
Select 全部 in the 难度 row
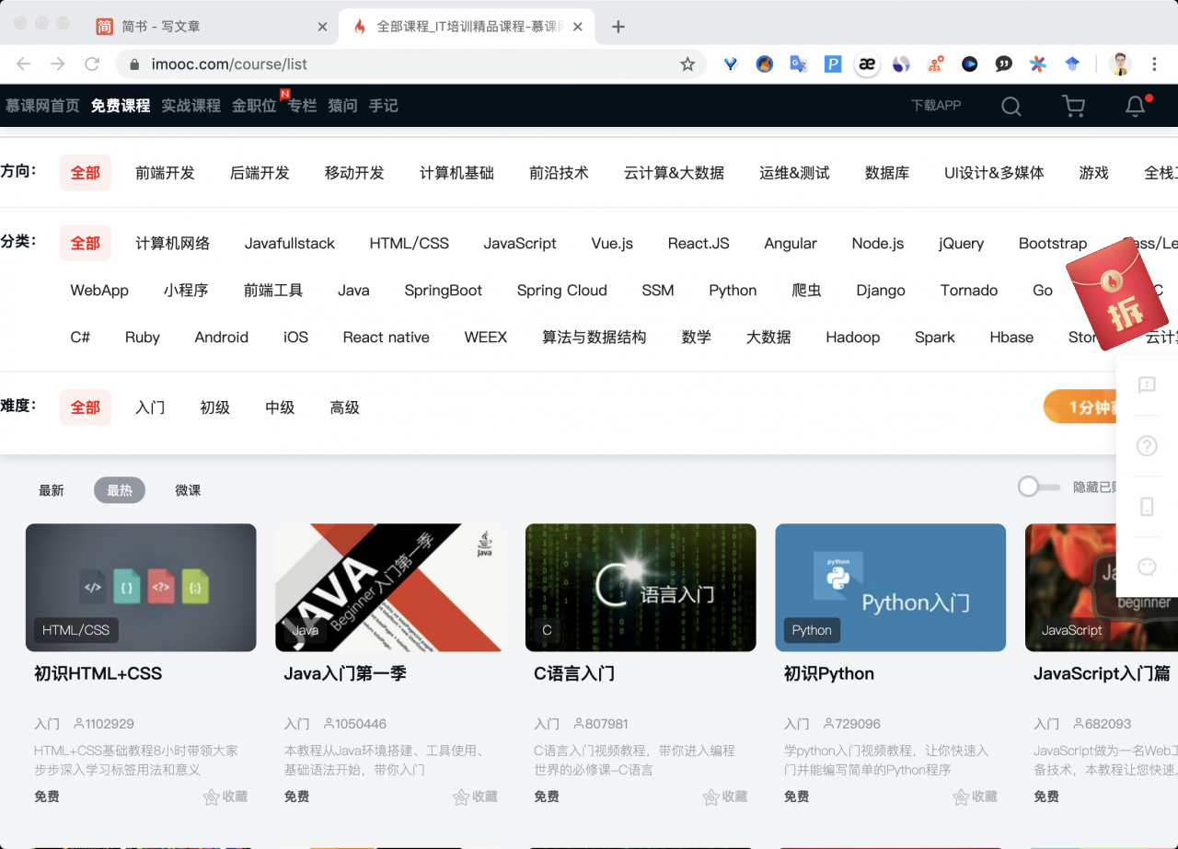point(86,407)
